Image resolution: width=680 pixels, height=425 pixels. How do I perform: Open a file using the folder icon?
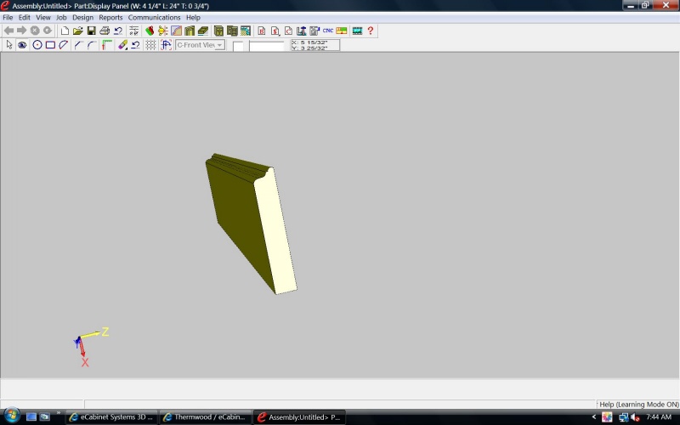(x=77, y=31)
